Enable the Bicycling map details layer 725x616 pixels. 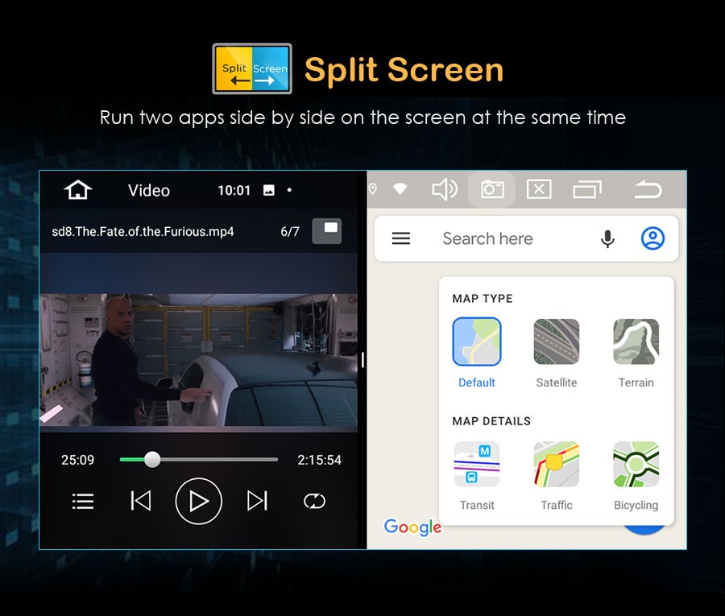[636, 476]
